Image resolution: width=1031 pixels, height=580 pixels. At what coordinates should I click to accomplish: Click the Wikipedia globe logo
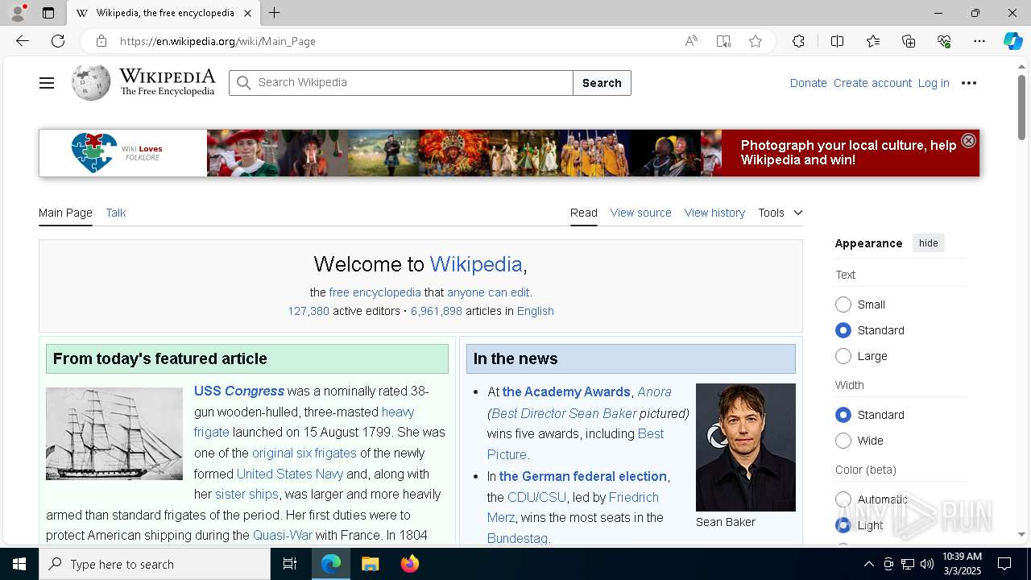pos(91,83)
